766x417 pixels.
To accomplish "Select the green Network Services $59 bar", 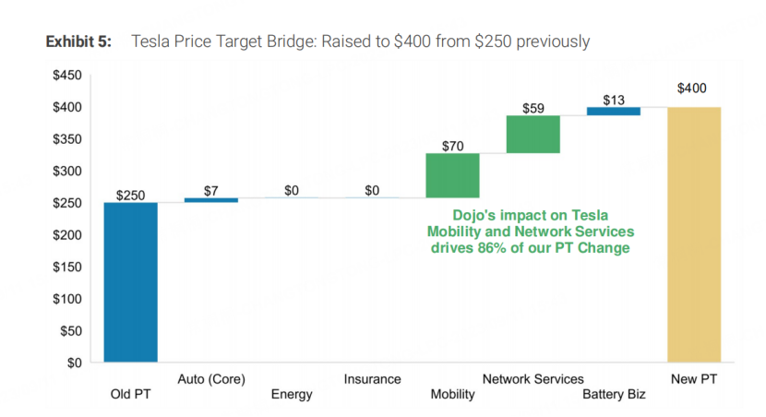I will 533,135.
